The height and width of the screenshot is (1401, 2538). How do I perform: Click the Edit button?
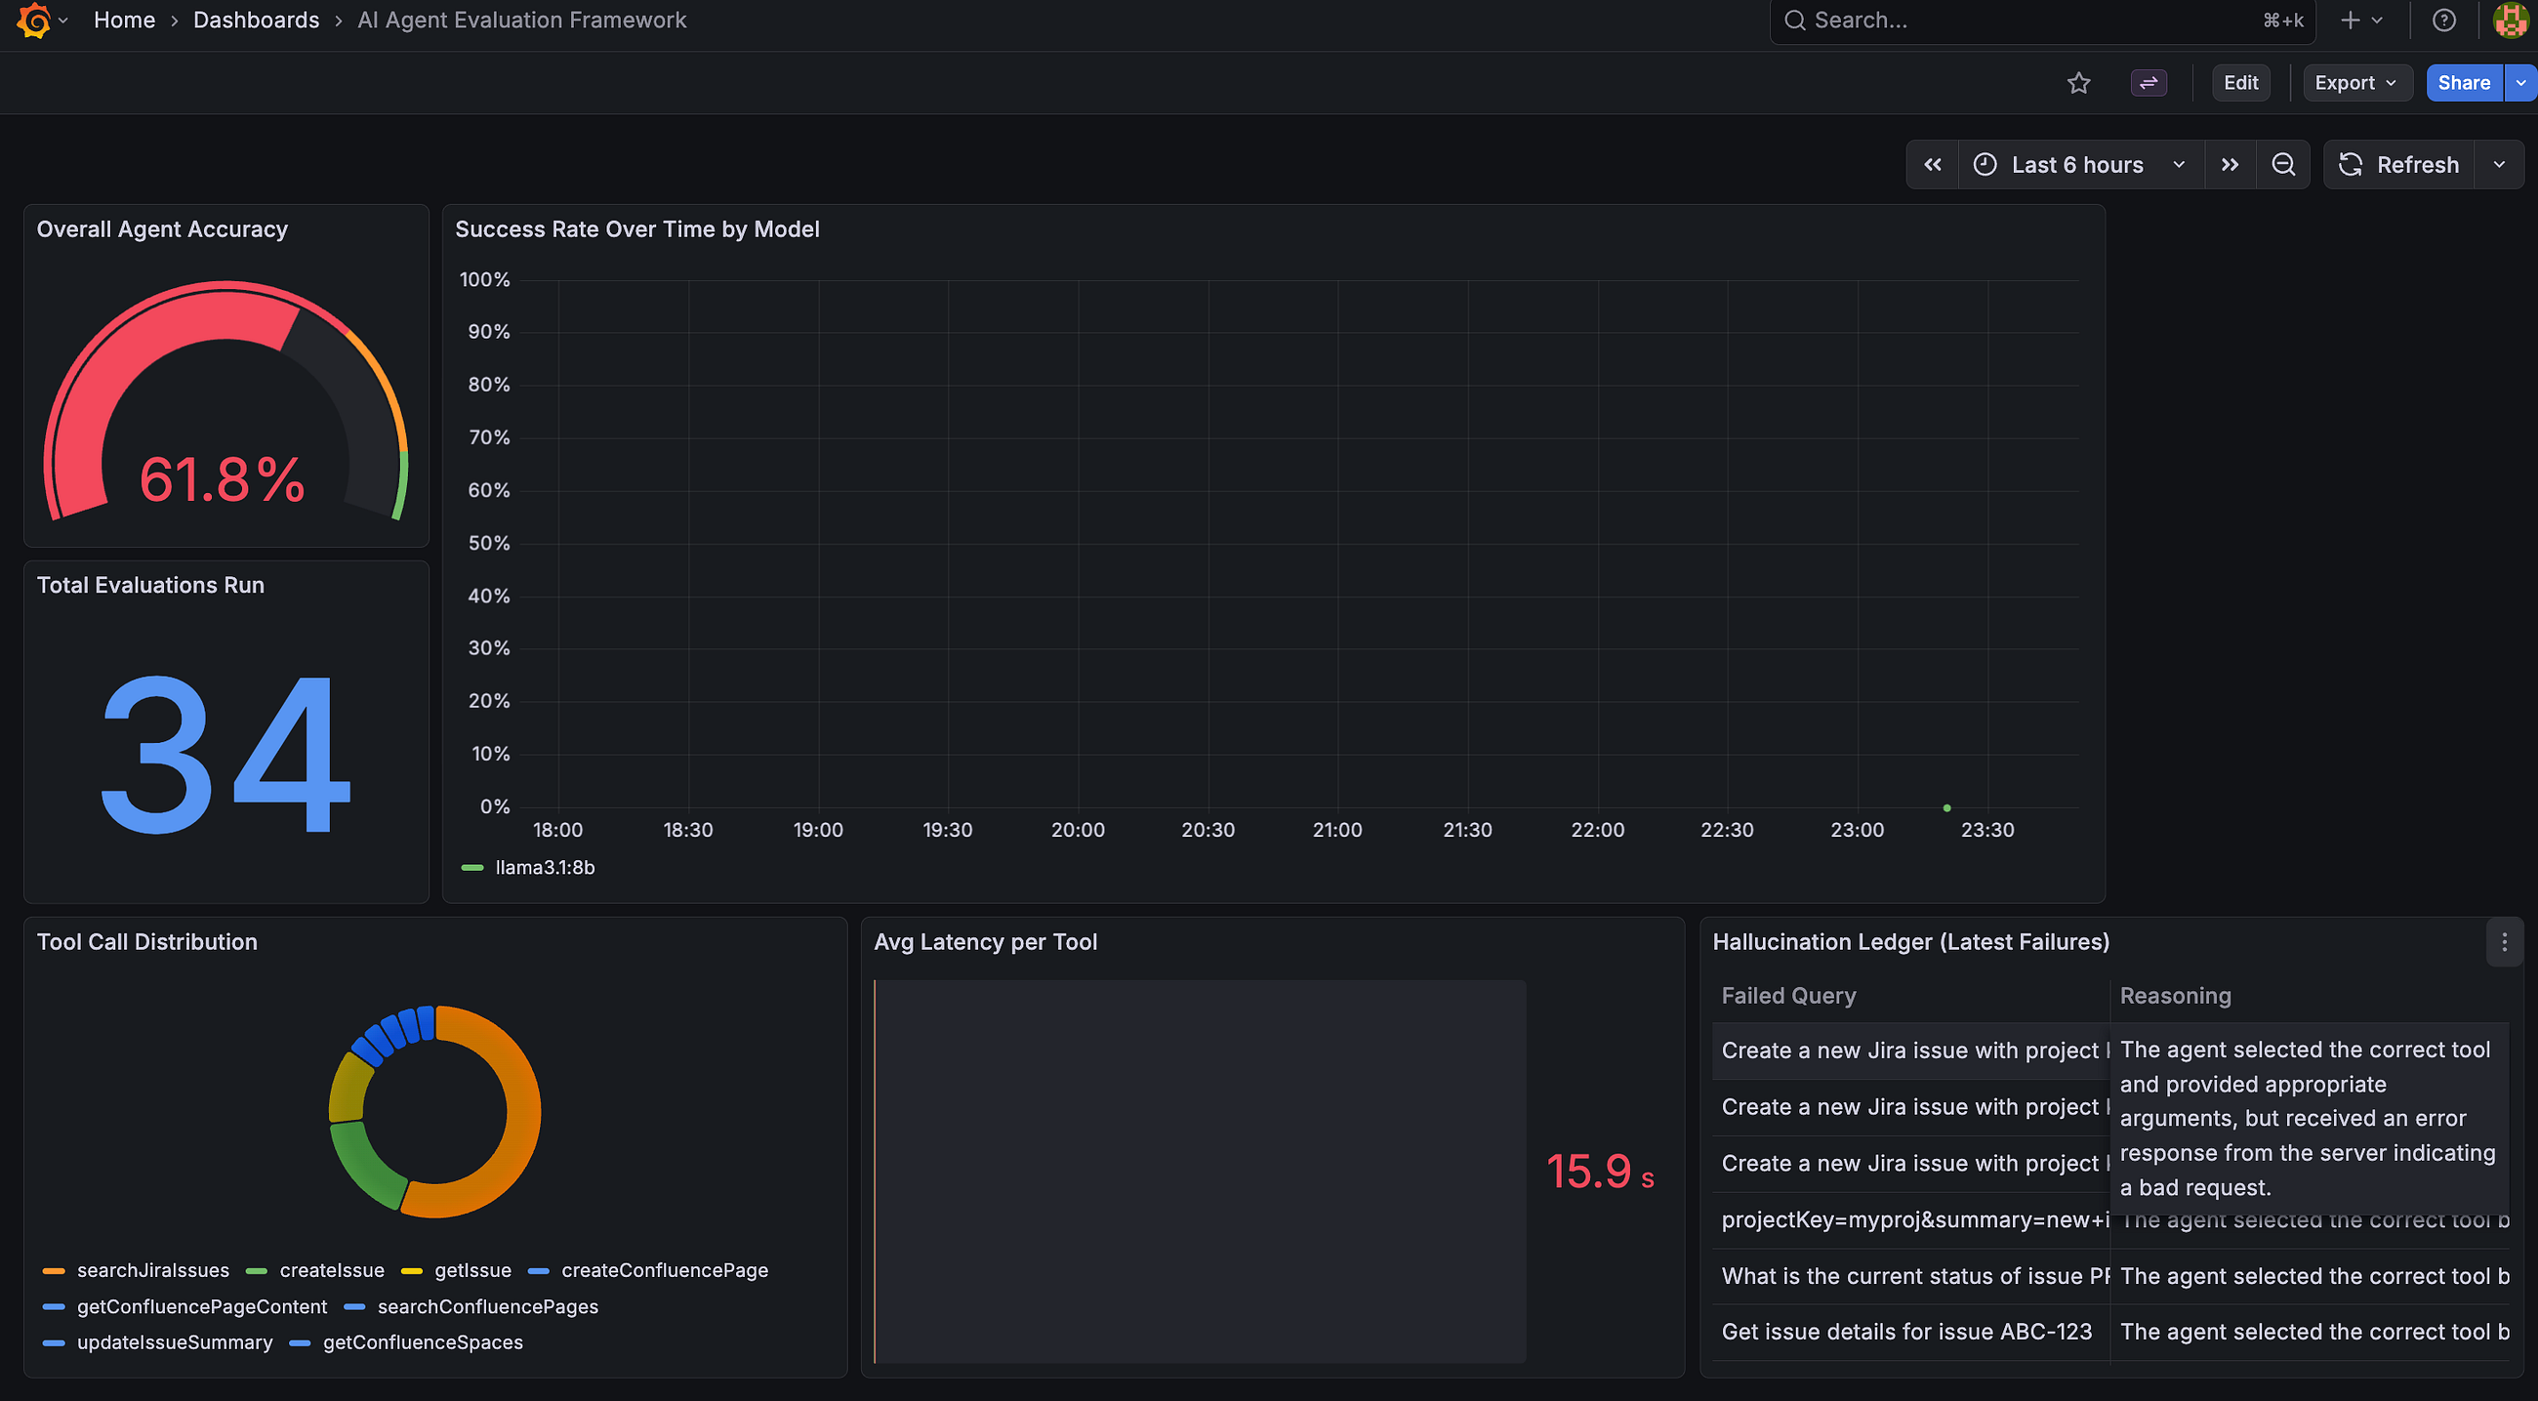pyautogui.click(x=2239, y=83)
